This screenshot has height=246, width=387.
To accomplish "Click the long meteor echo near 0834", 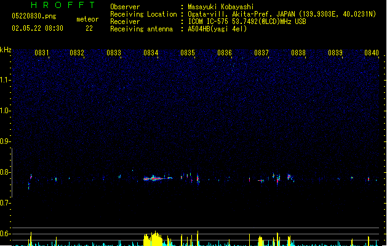I will pyautogui.click(x=158, y=178).
